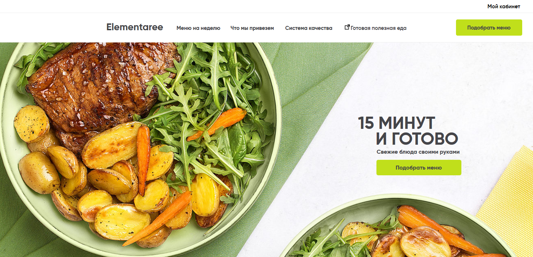Click the Свежие блюда своими руками subtitle
Screen dimensions: 533x257
click(418, 152)
